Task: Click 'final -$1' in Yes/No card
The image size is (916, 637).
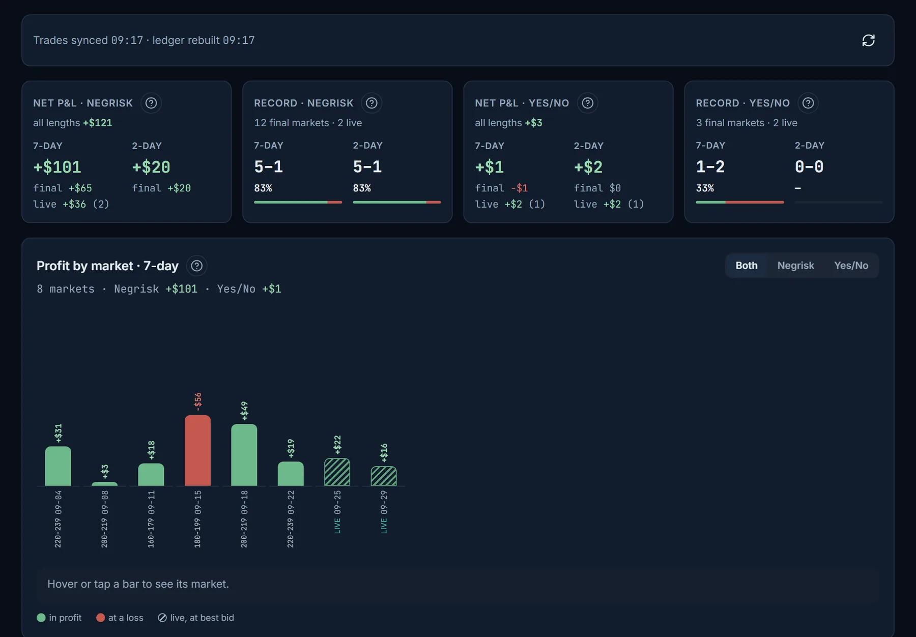Action: coord(501,188)
